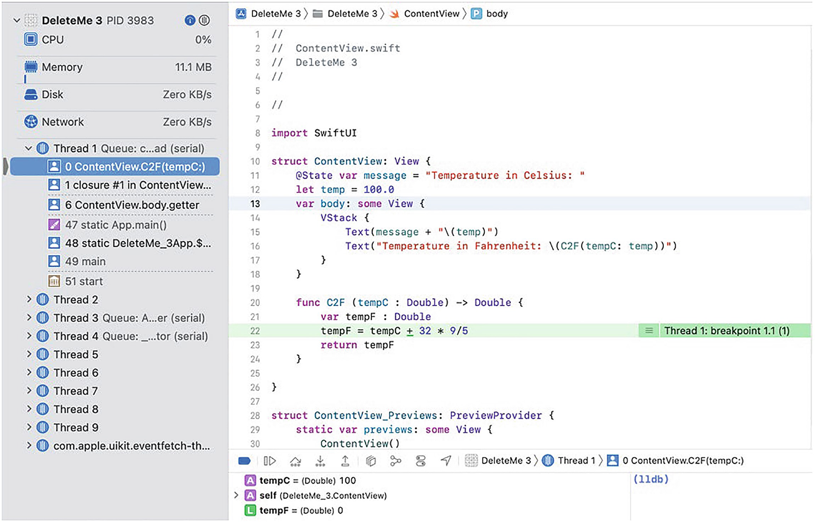Select frame 48 static DeleteMe_3App
The image size is (815, 523).
130,243
